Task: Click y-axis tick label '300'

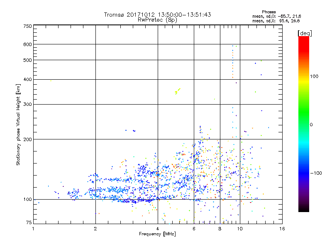Action: click(27, 104)
